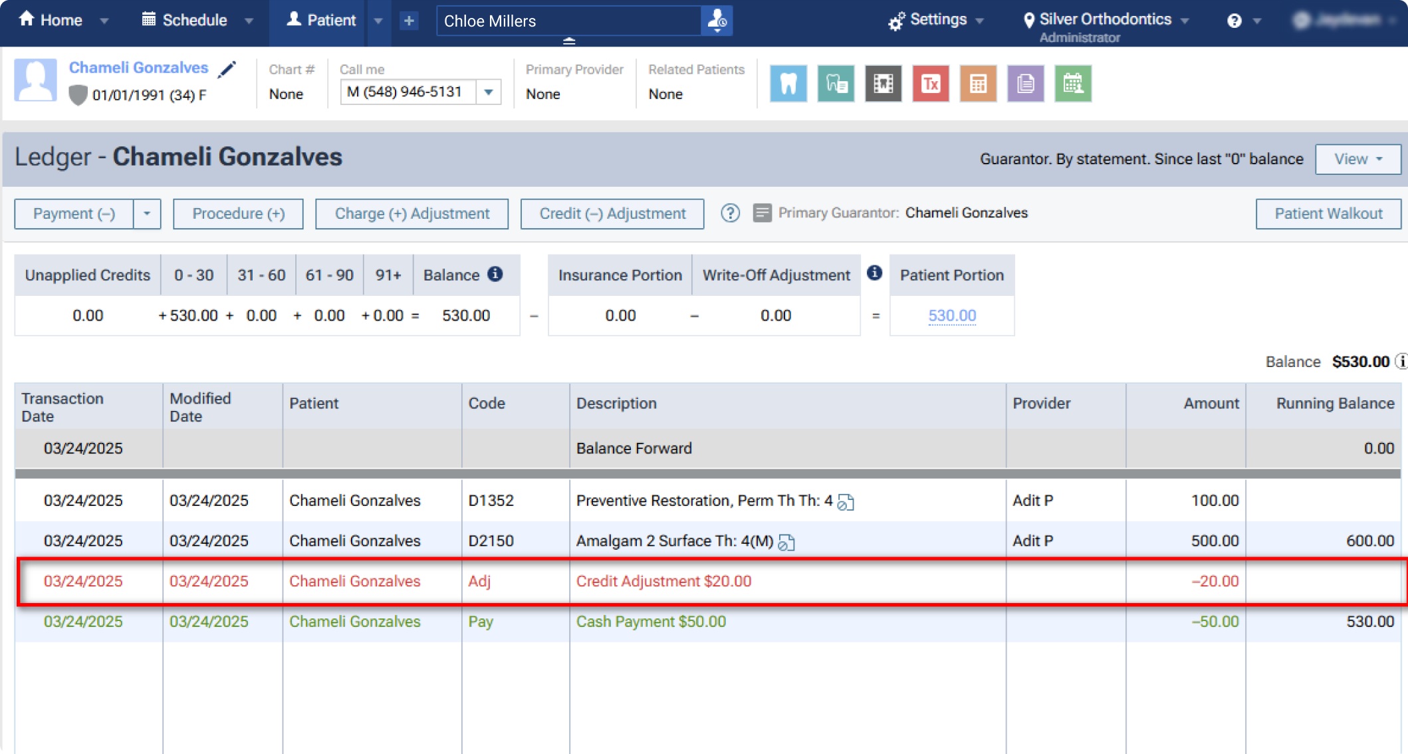Open the Schedule menu
This screenshot has width=1408, height=754.
(x=184, y=20)
